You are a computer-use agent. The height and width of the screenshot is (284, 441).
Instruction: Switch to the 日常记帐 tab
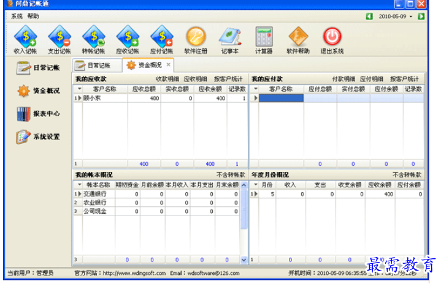[x=97, y=65]
